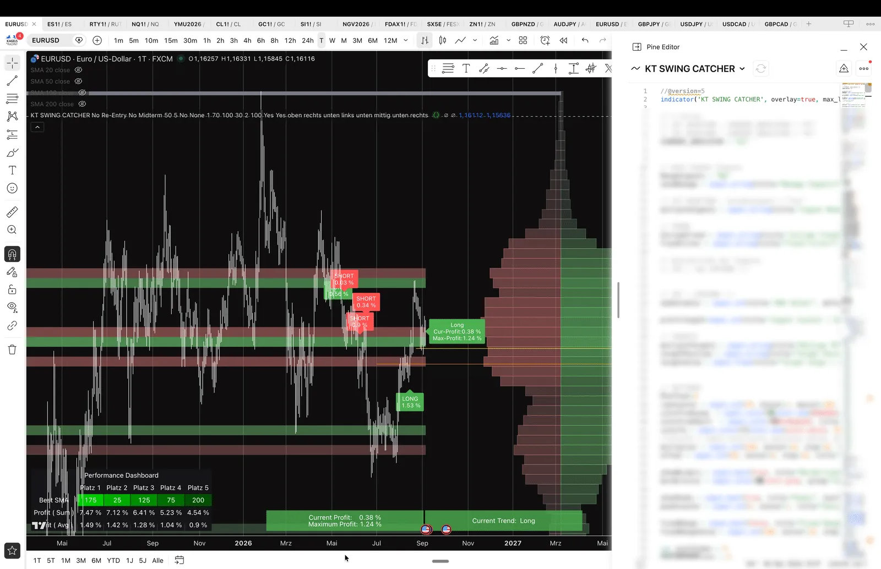Select the ruler measure tool
The width and height of the screenshot is (881, 569).
click(12, 212)
